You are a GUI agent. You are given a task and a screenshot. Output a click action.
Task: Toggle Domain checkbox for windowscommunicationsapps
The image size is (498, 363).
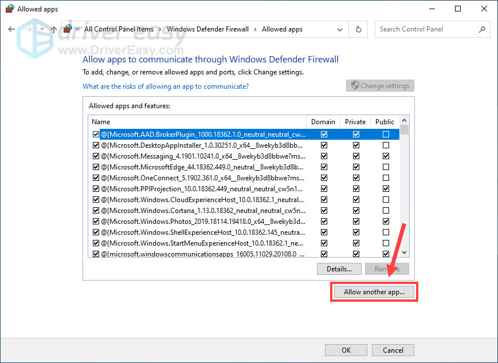324,254
